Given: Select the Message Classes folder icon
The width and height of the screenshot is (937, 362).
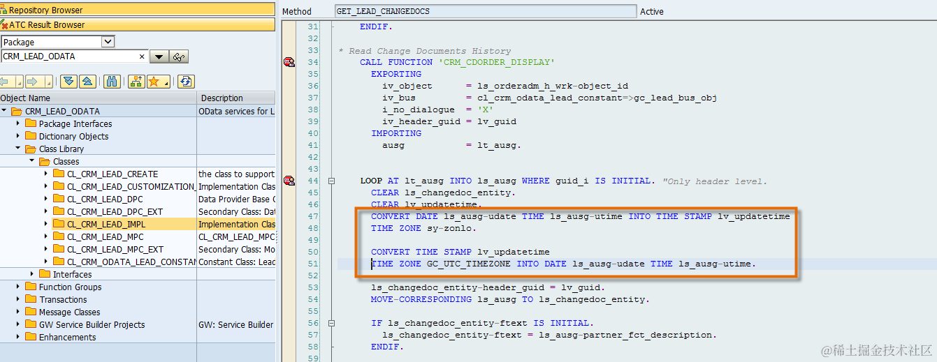Looking at the screenshot, I should [31, 312].
